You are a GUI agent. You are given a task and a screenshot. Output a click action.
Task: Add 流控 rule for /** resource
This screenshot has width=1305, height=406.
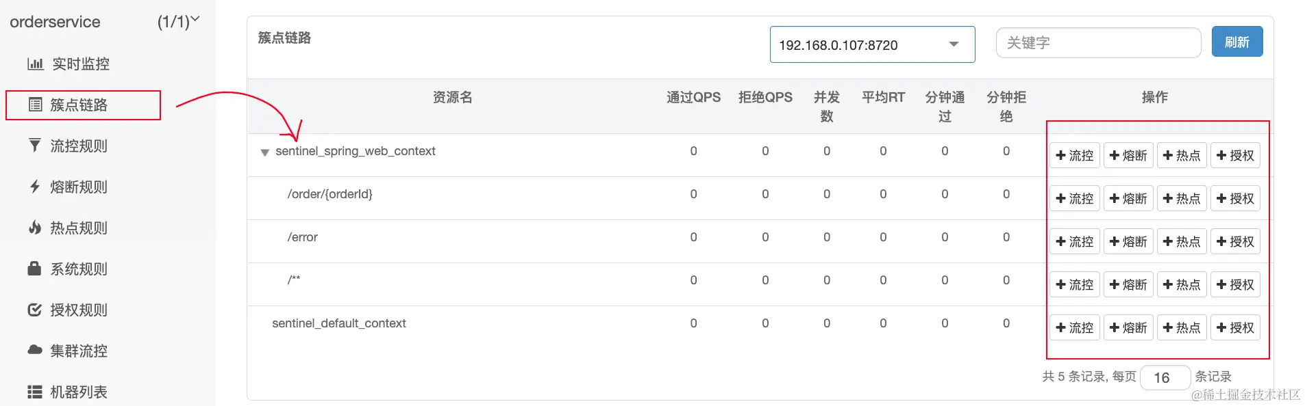point(1075,284)
